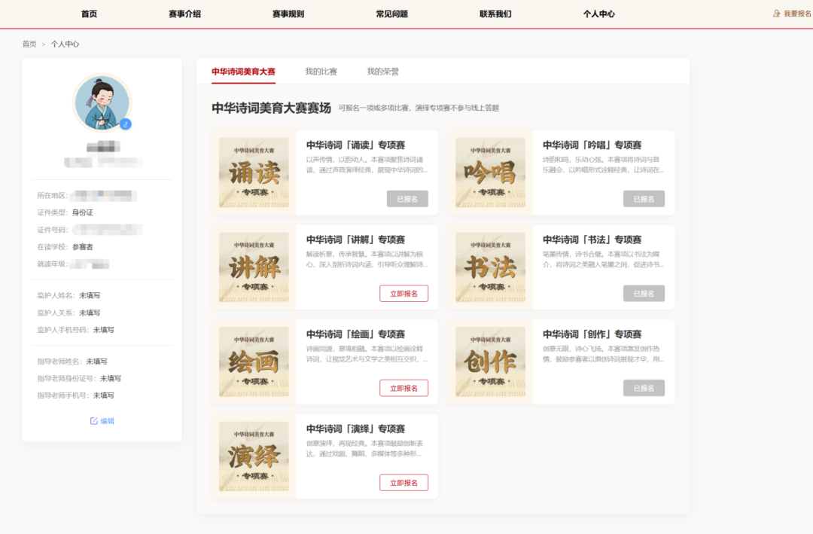
Task: Switch to the 我的比赛 tab
Action: 321,72
